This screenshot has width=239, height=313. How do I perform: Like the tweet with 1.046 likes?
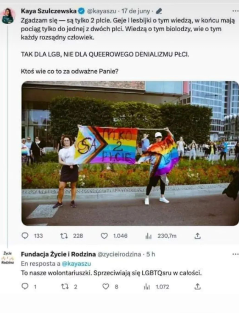point(104,236)
